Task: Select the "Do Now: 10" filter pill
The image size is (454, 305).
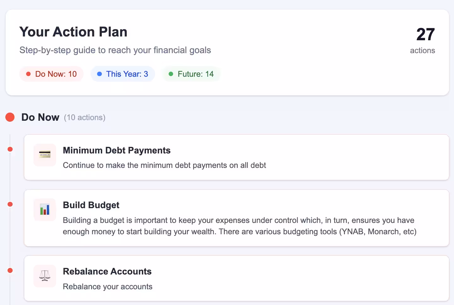Action: pos(52,74)
